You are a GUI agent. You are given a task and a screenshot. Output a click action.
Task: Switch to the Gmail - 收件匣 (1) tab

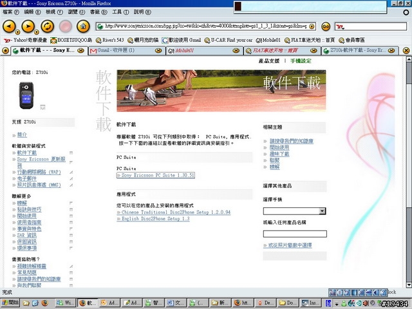tap(122, 50)
